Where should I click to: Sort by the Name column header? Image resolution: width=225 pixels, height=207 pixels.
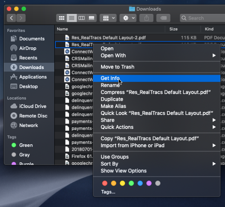coord(110,29)
